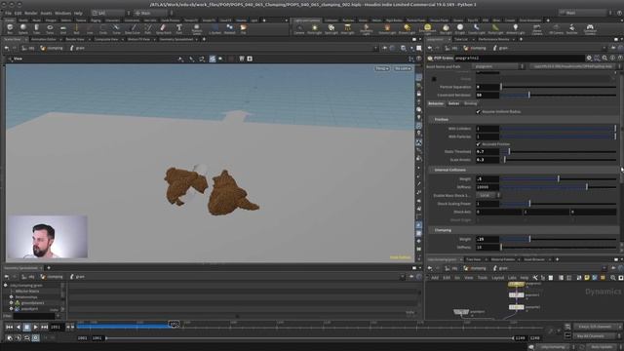Collapse the Internal Collisions section
The image size is (624, 351).
coord(449,170)
